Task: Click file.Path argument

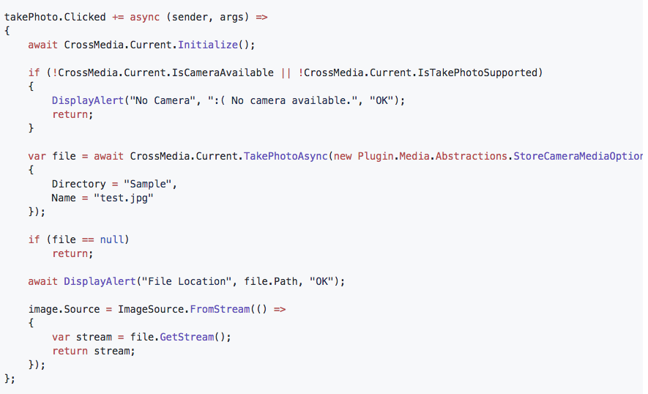Action: click(270, 281)
